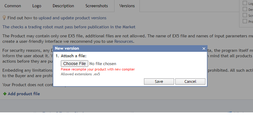This screenshot has height=119, width=253.
Task: Tick the checkbox beside "Scr"
Action: point(245,15)
